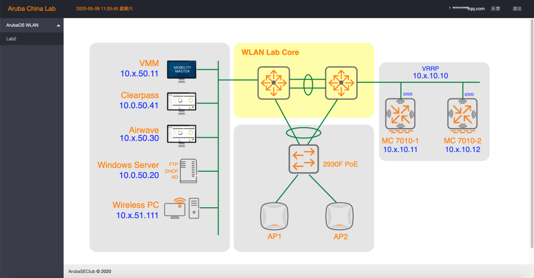Click the VMM Mobility Master monitor icon
This screenshot has height=278, width=534.
pos(181,71)
